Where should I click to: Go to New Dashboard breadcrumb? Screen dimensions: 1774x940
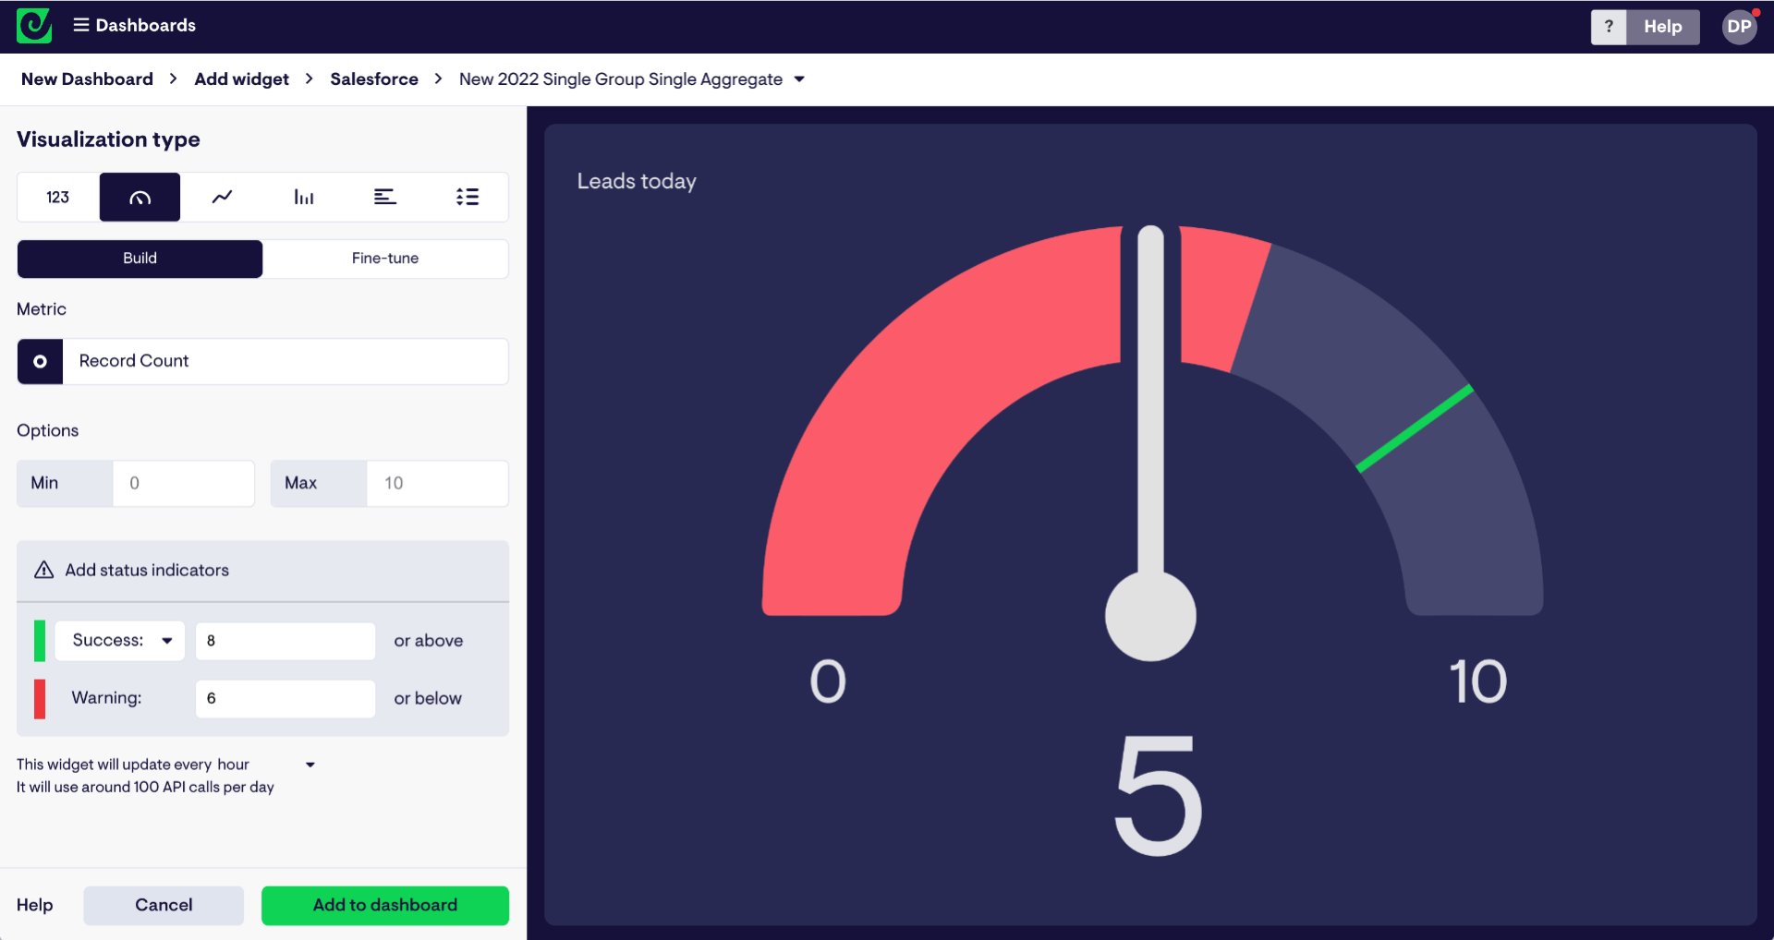click(87, 79)
